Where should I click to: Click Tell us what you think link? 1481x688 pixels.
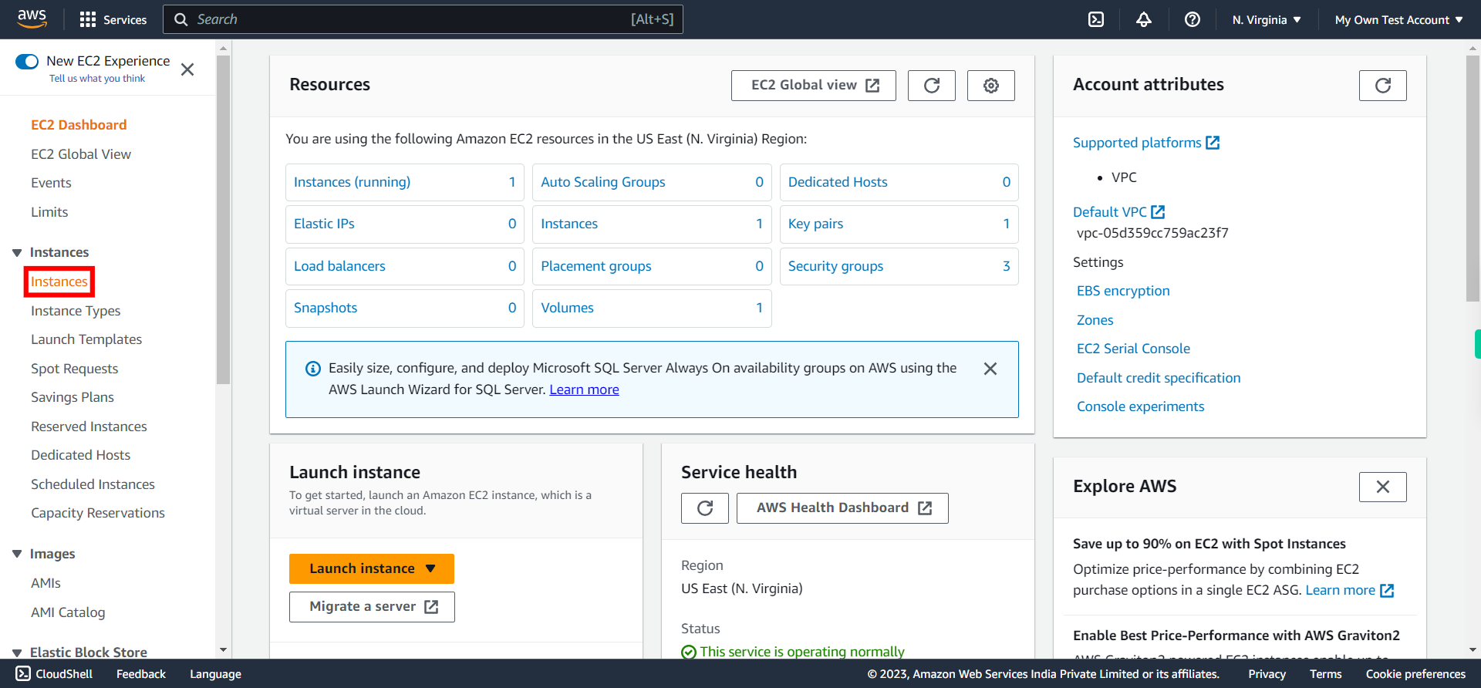[97, 79]
